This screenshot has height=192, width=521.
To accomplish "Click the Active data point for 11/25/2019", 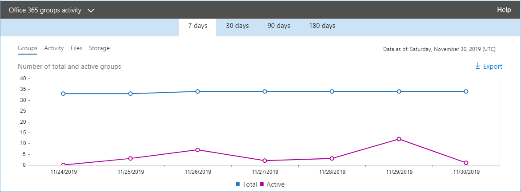I will tap(130, 158).
